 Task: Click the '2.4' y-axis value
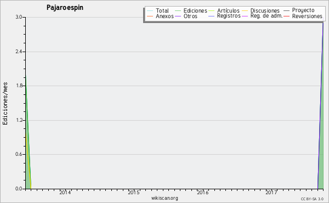pos(19,52)
